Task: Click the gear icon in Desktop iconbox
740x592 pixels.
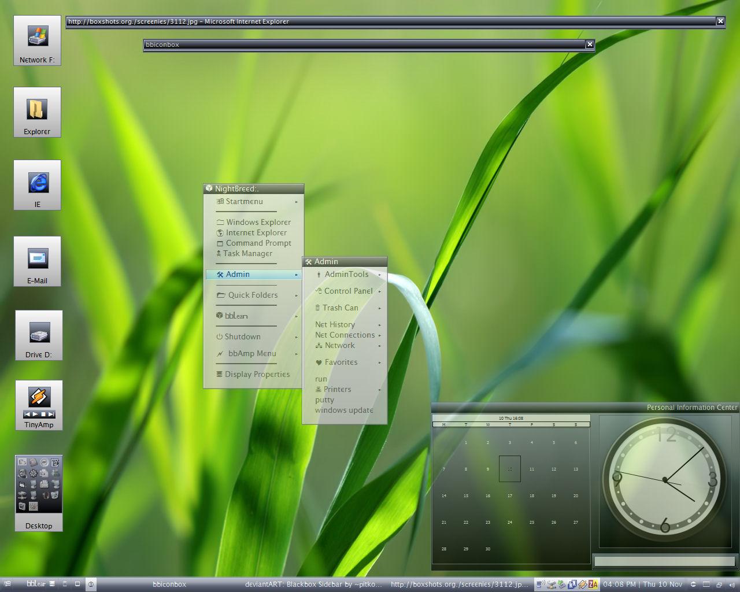Action: pyautogui.click(x=33, y=473)
